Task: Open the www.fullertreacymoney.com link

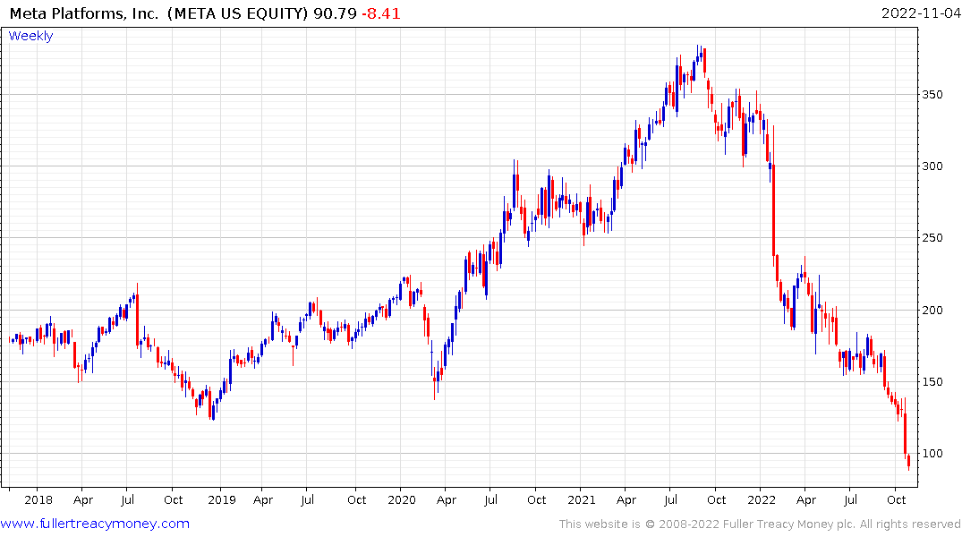Action: pyautogui.click(x=95, y=524)
